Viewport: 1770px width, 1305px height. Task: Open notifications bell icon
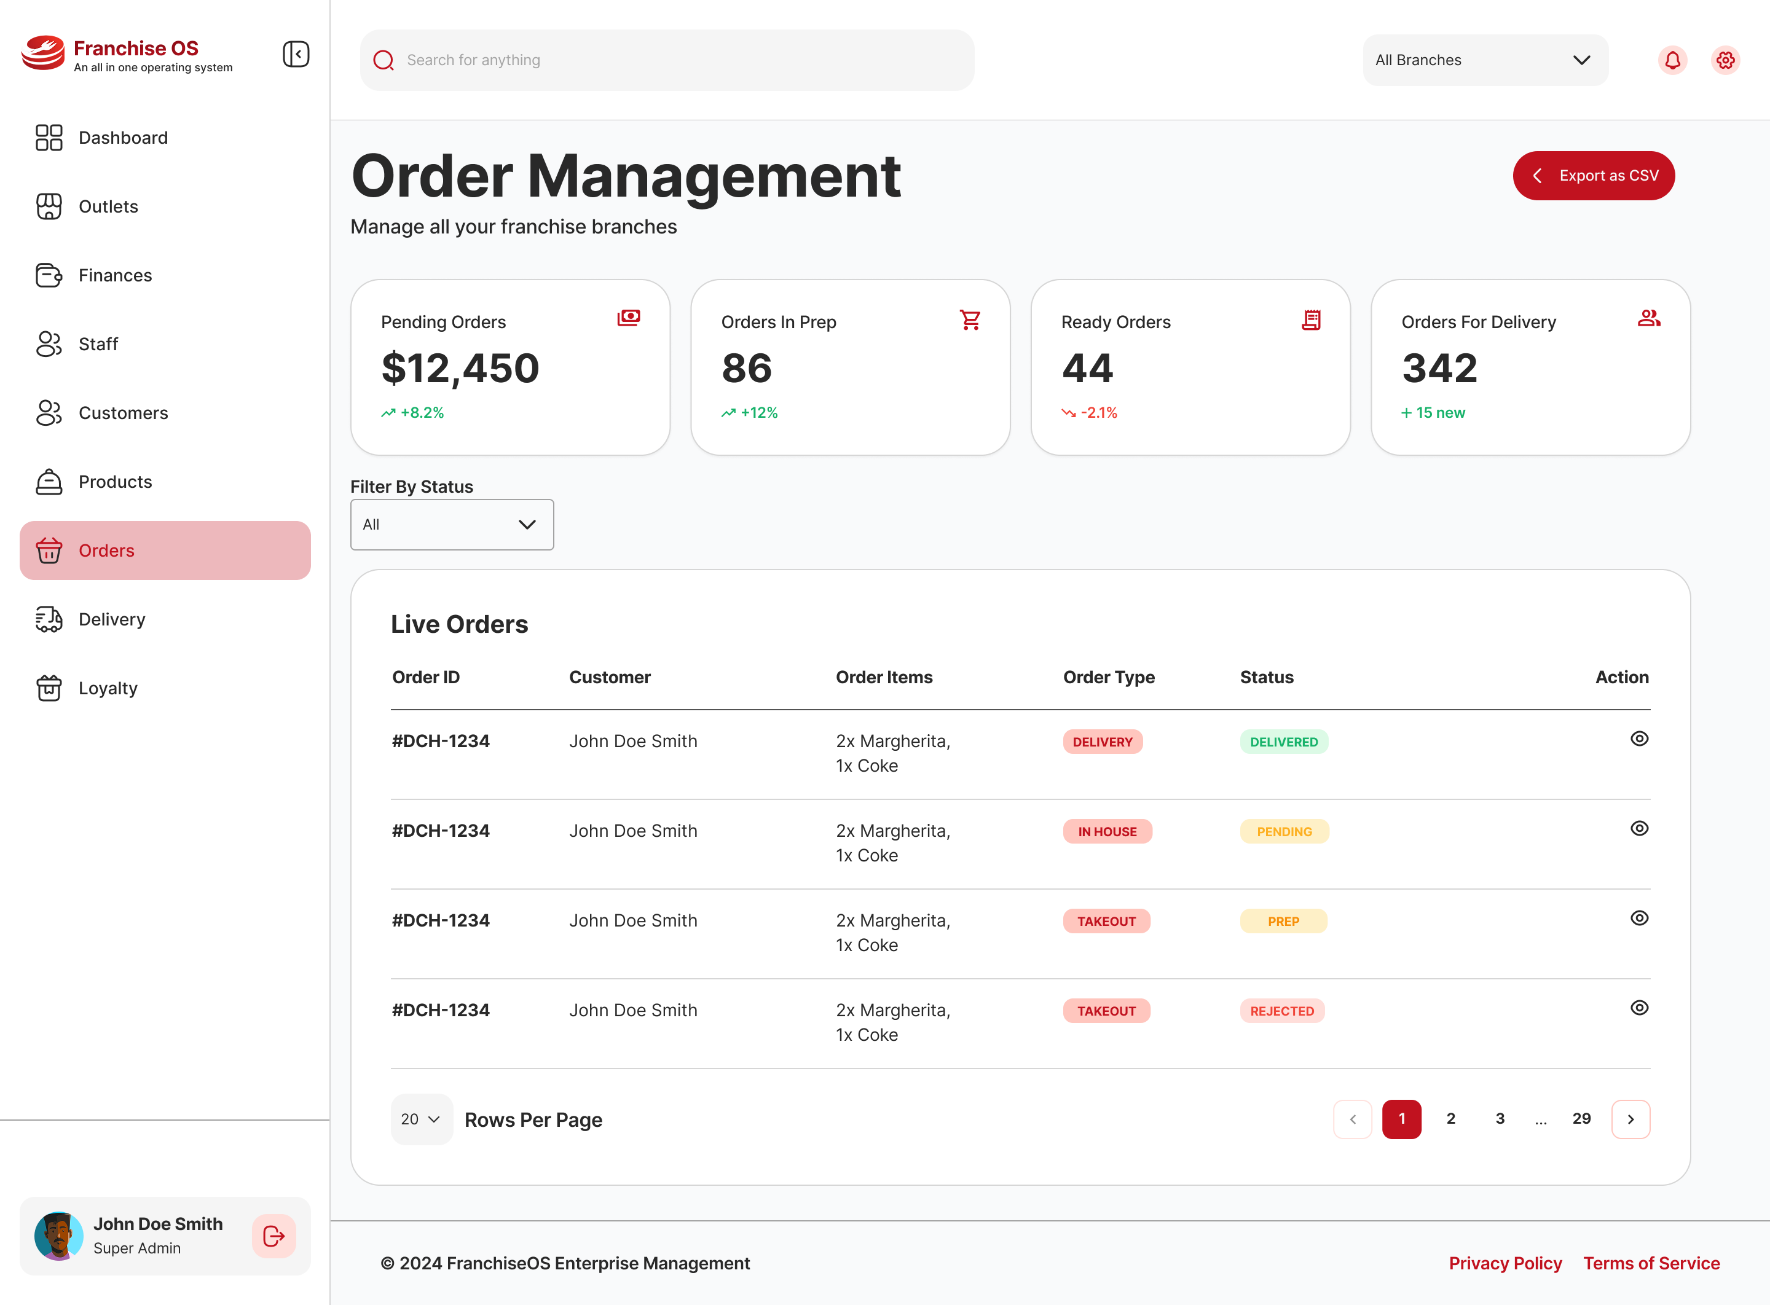tap(1673, 60)
